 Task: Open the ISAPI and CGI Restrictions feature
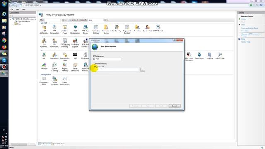[x=189, y=57]
